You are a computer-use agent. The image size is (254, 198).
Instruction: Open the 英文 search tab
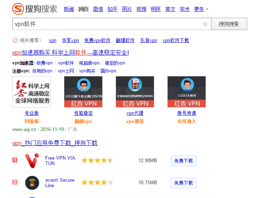[x=170, y=9]
